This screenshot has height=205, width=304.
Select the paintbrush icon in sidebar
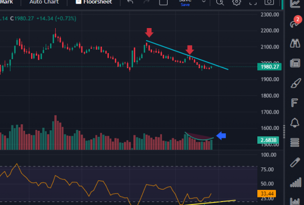pyautogui.click(x=295, y=83)
